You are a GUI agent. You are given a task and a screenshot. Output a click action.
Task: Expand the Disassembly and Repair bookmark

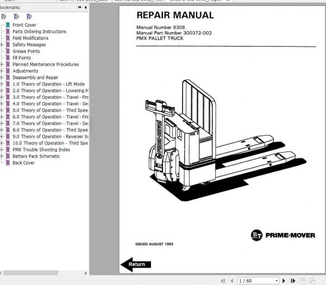(x=1, y=78)
